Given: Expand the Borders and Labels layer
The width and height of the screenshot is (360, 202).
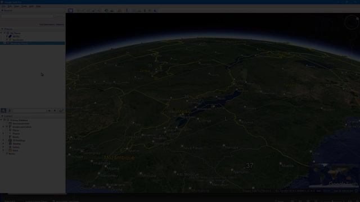Looking at the screenshot, I should (3, 127).
